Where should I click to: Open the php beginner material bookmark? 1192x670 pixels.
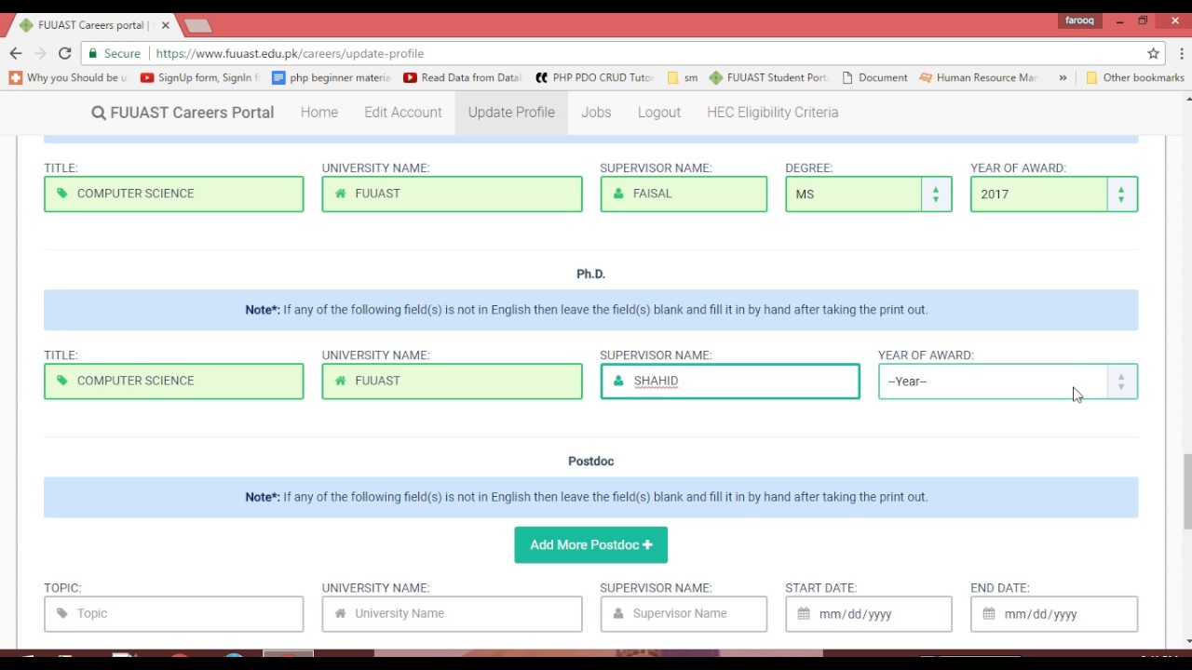tap(332, 78)
